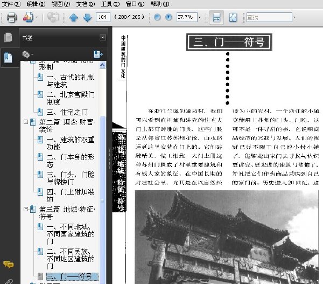Click fit one full page icon
Viewport: 323px width, 284px height.
tap(233, 17)
